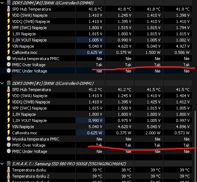The image size is (197, 182).
Task: Click lightning icon beside DIMM #0 VIN Napięcie
Action: tap(8, 46)
